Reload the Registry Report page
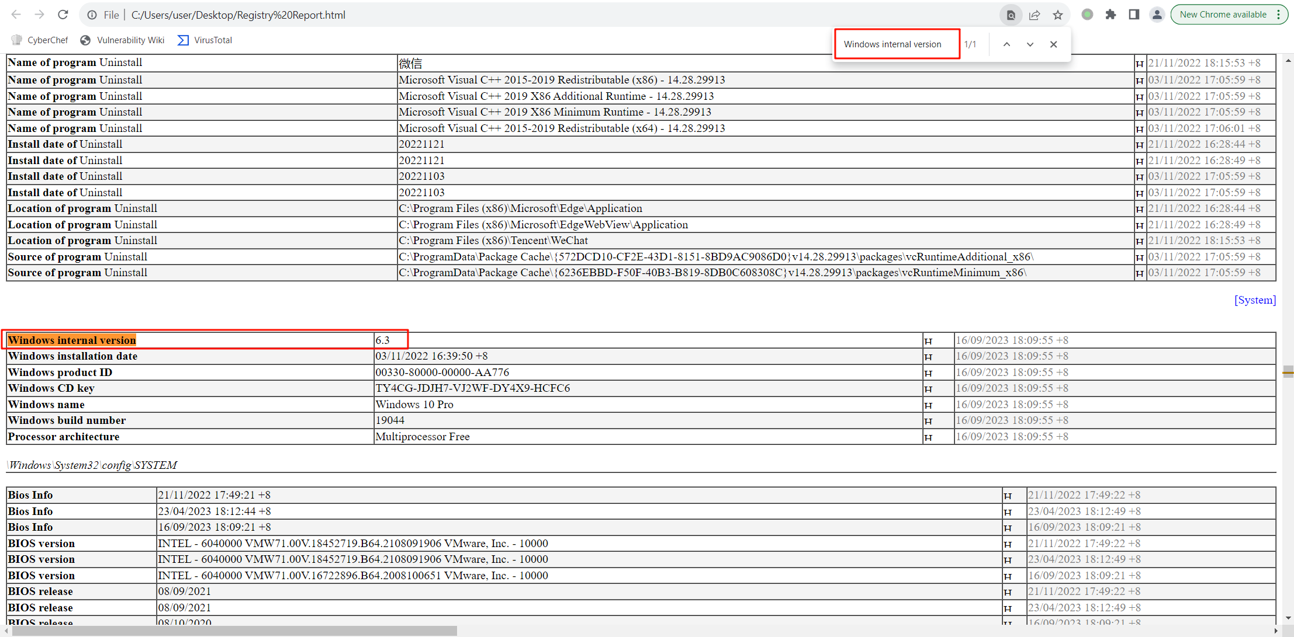Image resolution: width=1294 pixels, height=637 pixels. 63,15
